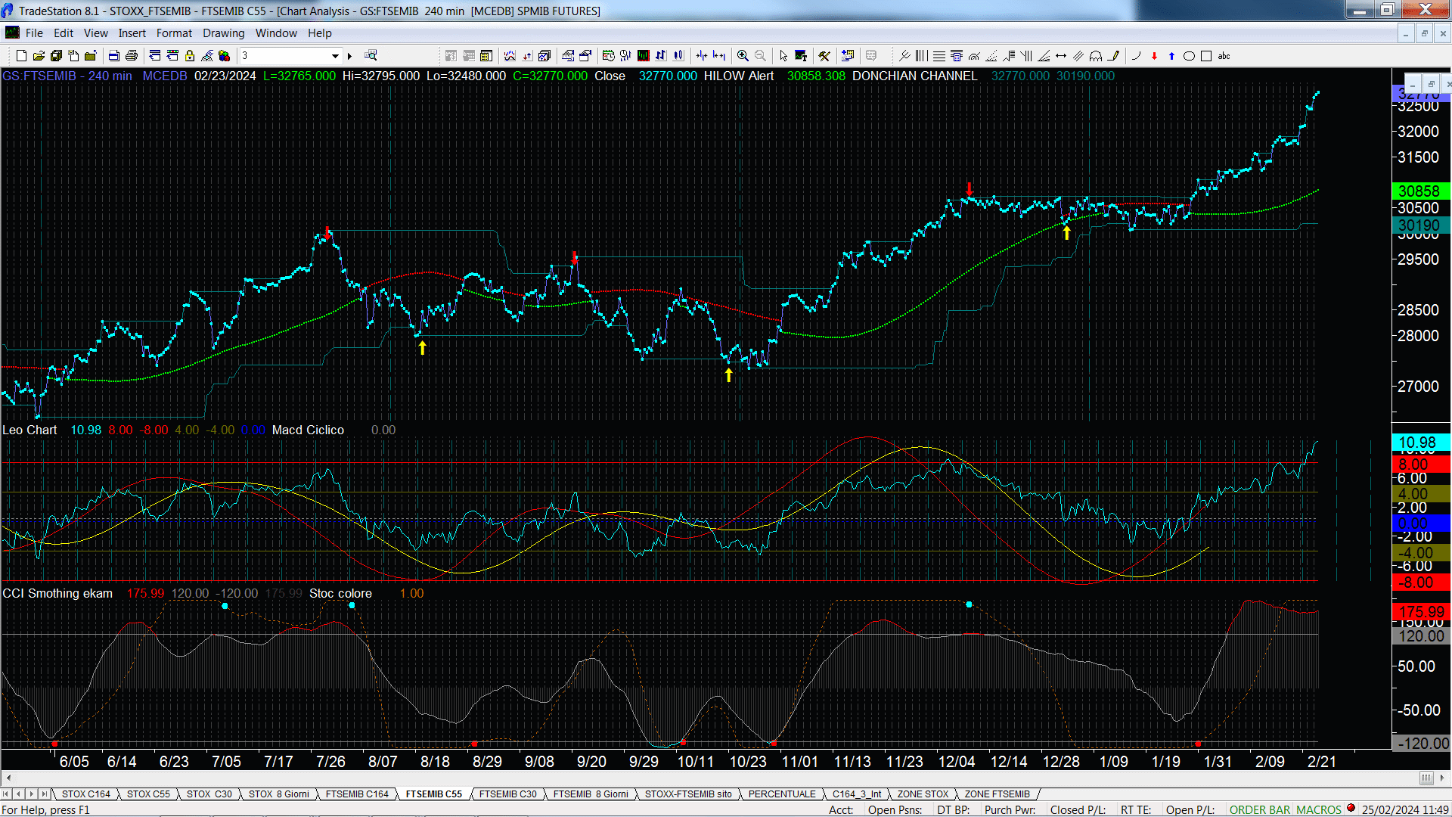The height and width of the screenshot is (817, 1452).
Task: Open the File menu
Action: [34, 33]
